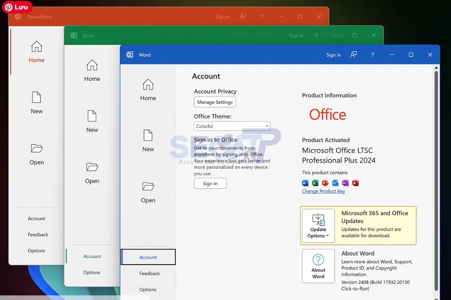Click the Pinterest 'Luu' badge at top left
The width and height of the screenshot is (451, 300).
[x=17, y=7]
